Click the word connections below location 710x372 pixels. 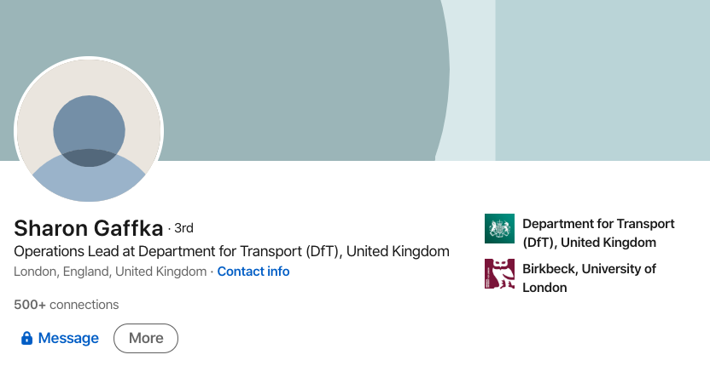(x=84, y=305)
